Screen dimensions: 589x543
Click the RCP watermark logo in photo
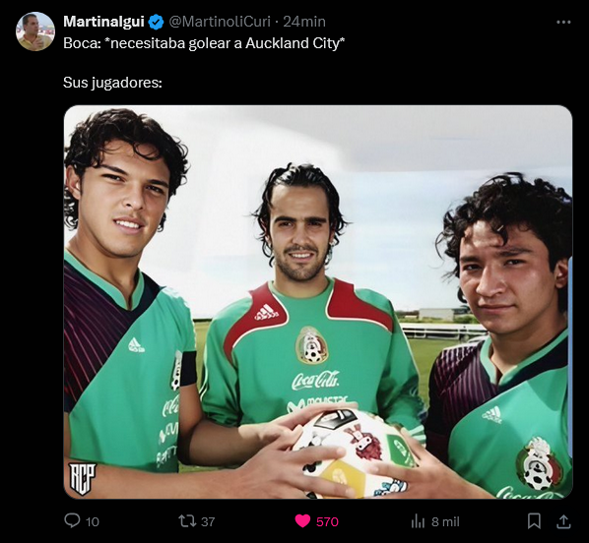pos(82,478)
